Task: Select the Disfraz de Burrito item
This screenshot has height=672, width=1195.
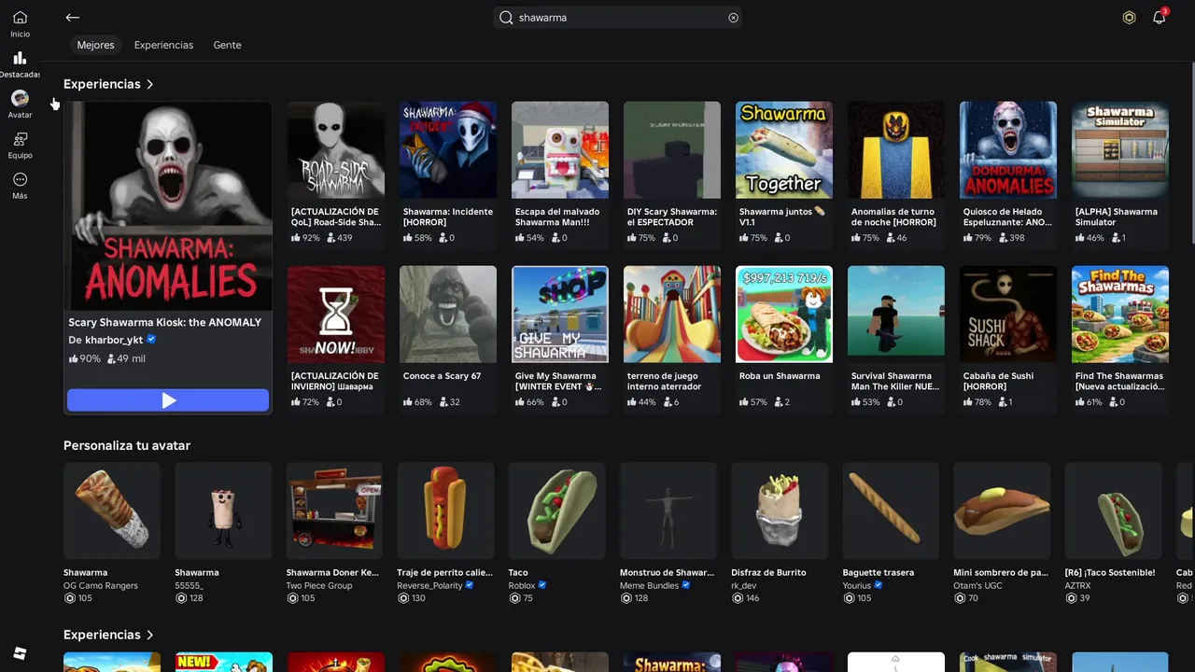Action: coord(780,511)
